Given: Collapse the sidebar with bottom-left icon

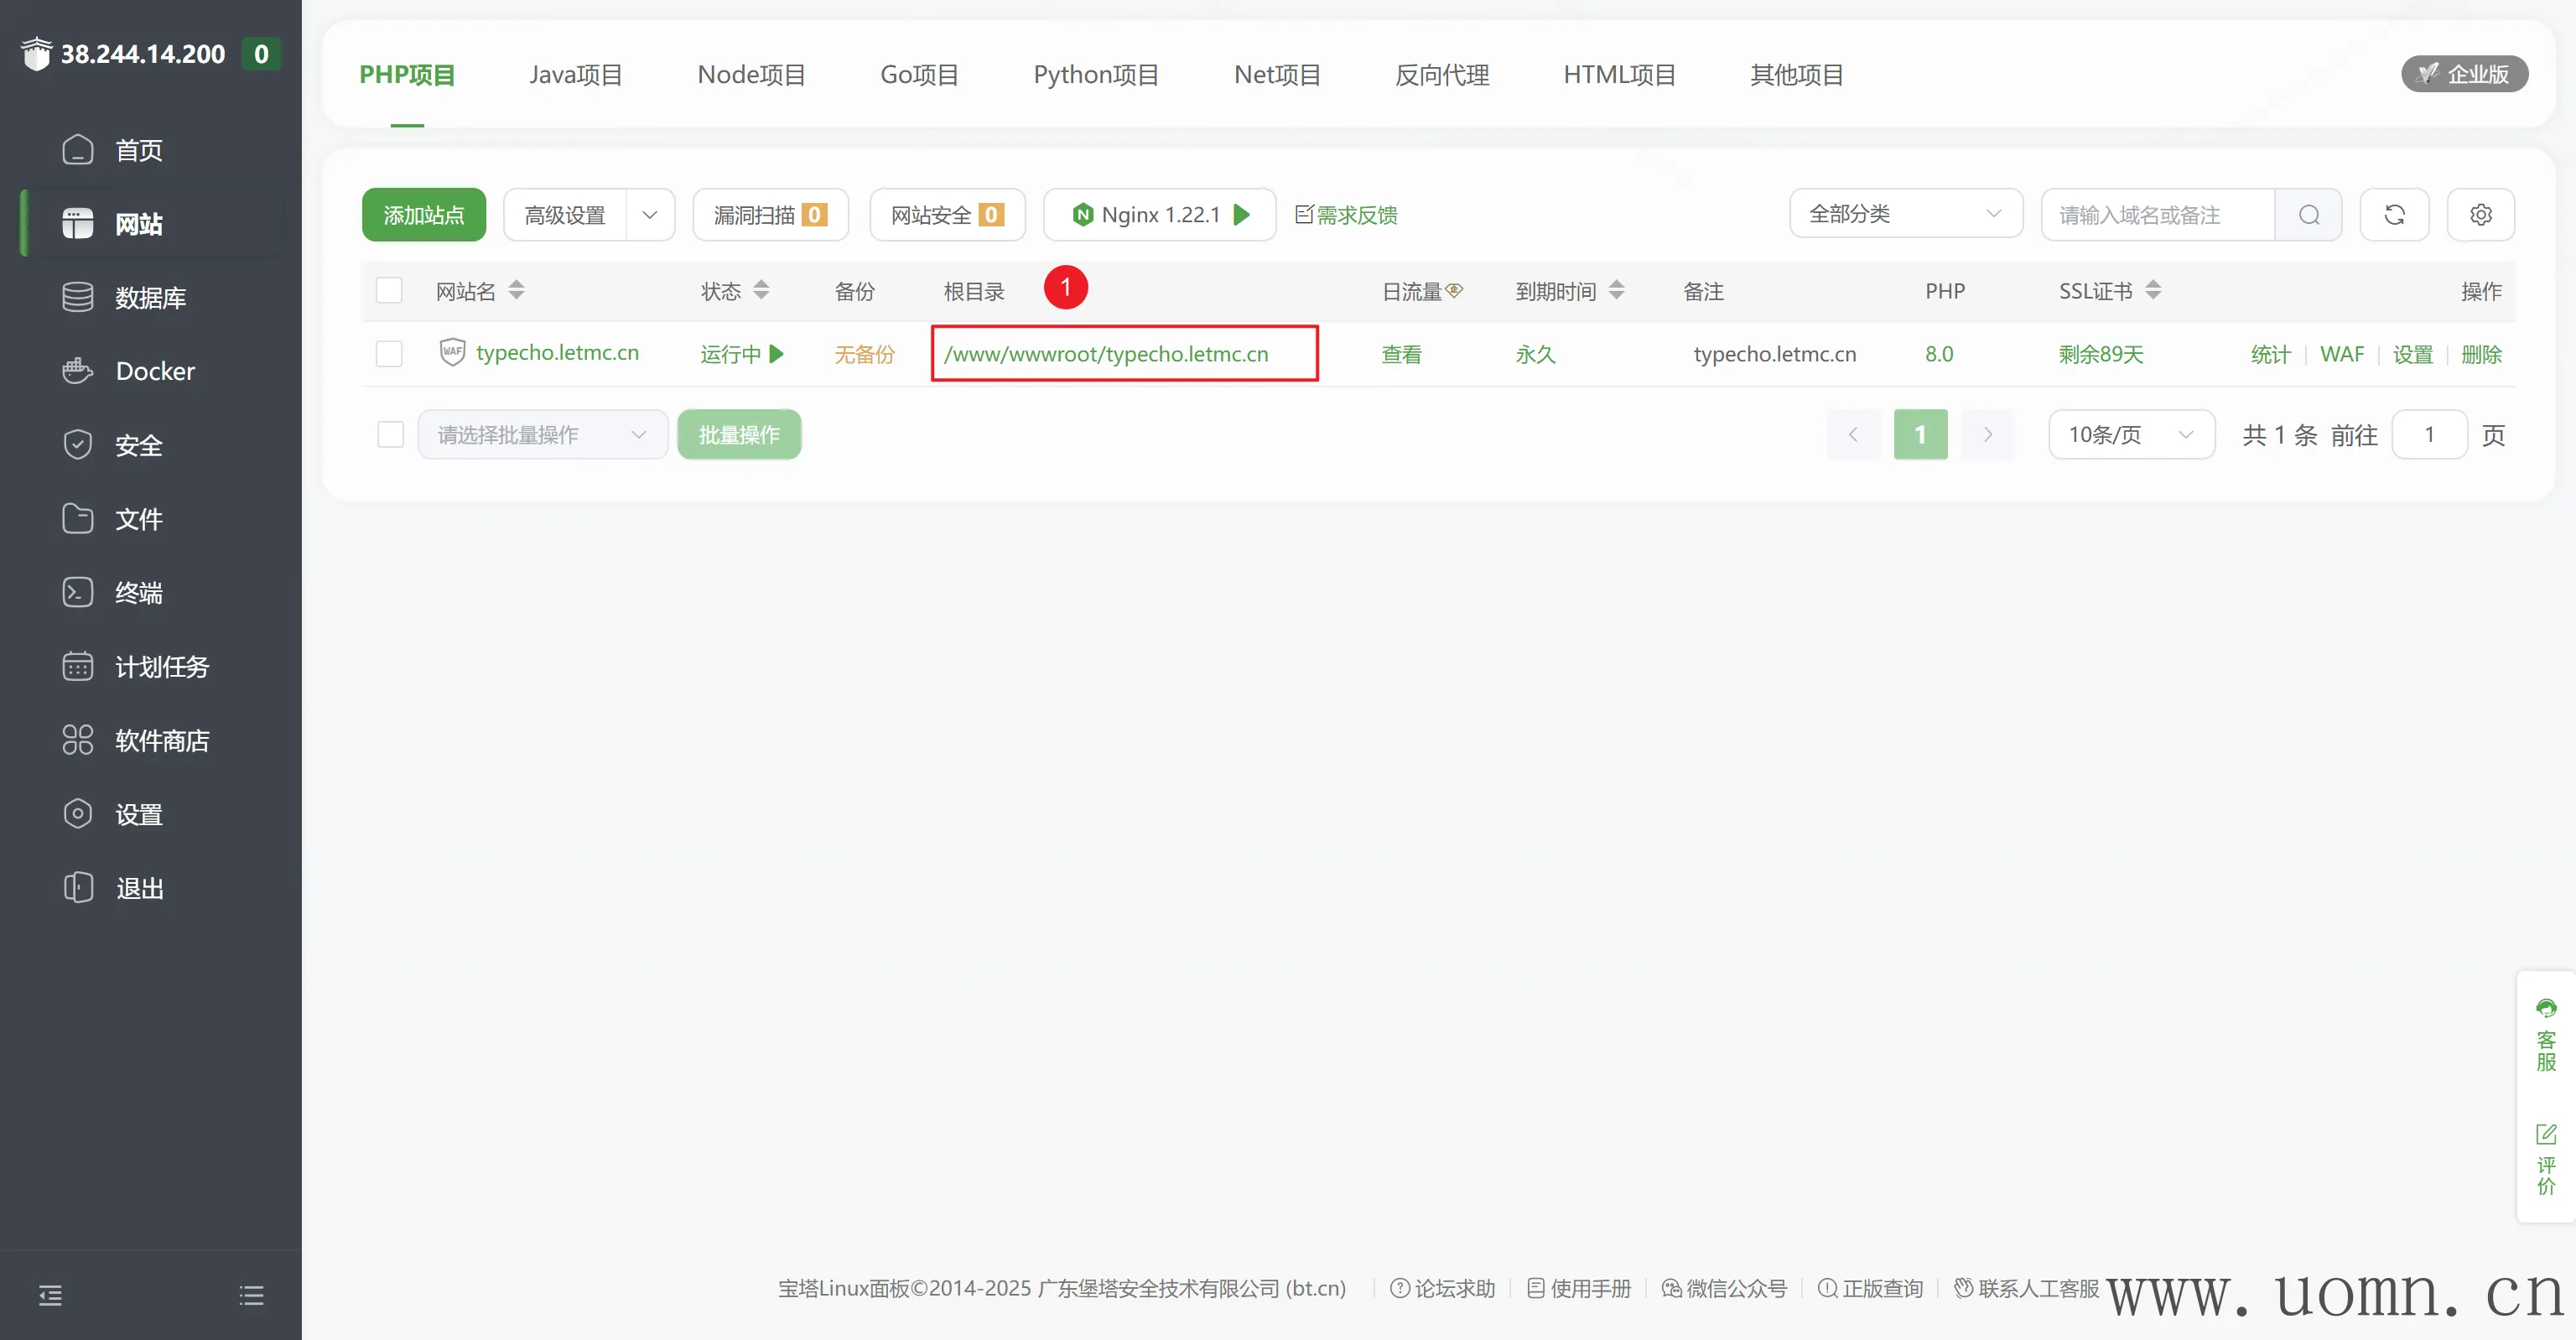Looking at the screenshot, I should click(50, 1296).
